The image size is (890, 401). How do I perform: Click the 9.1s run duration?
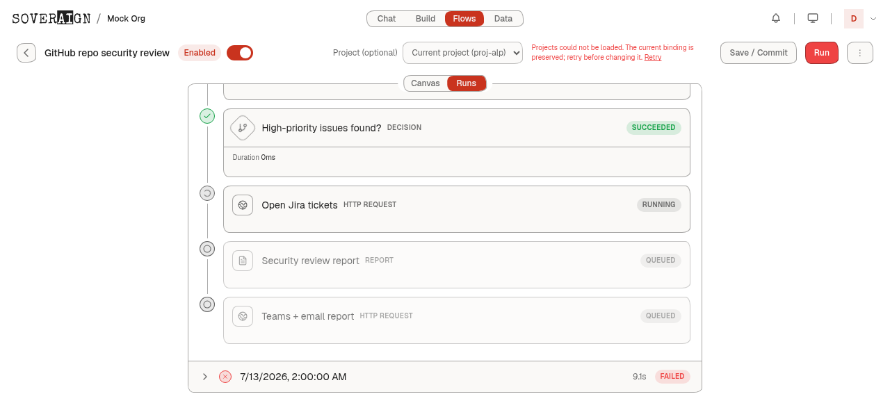640,377
